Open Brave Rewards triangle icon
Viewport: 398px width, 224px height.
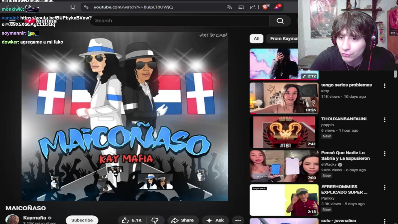click(x=277, y=7)
